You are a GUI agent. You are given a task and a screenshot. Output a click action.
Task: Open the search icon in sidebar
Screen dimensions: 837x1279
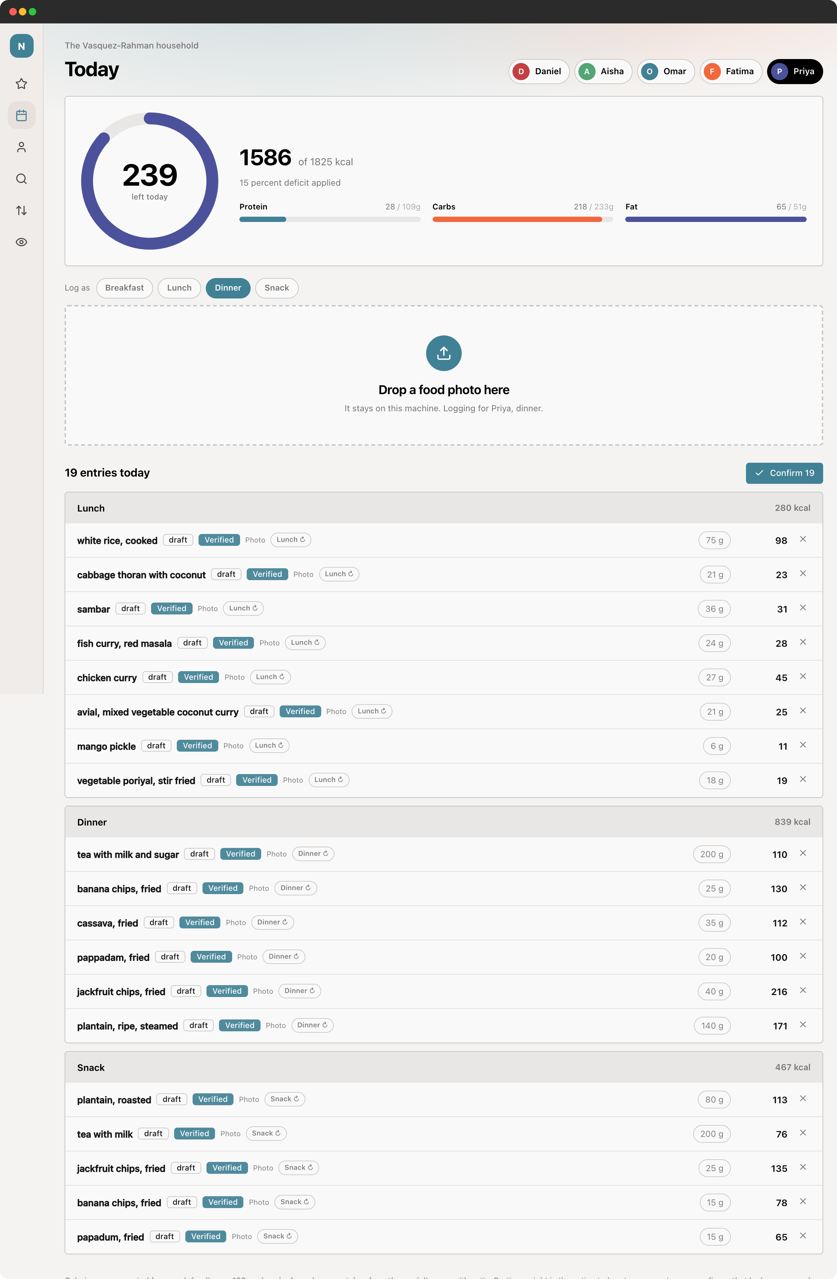[x=21, y=179]
